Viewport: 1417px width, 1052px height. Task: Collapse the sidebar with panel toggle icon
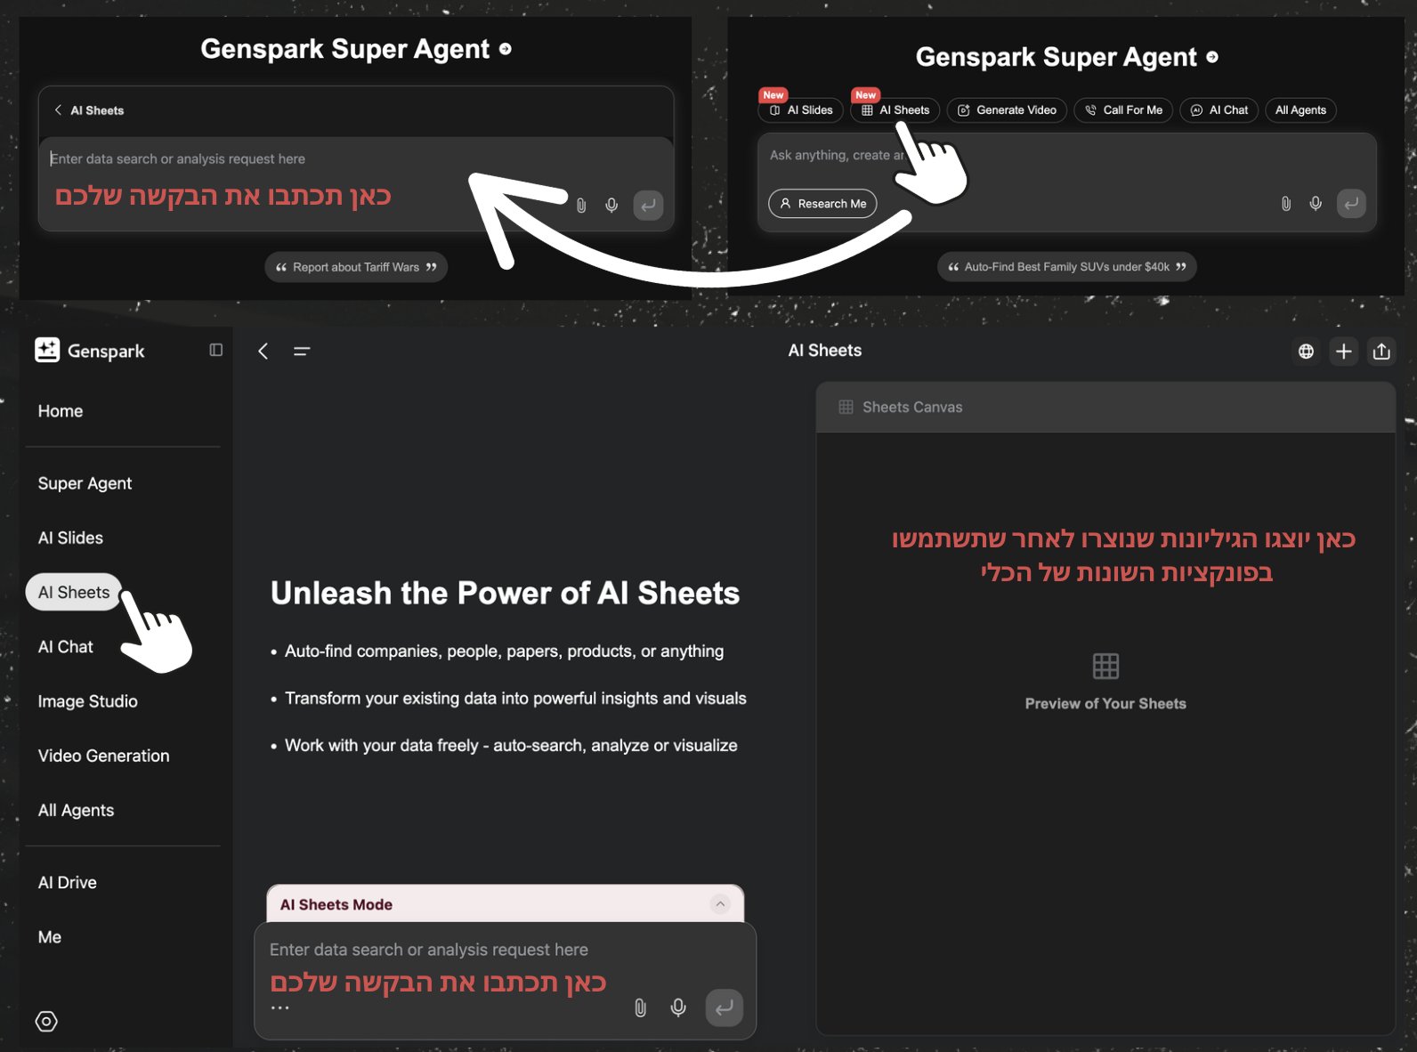[215, 350]
